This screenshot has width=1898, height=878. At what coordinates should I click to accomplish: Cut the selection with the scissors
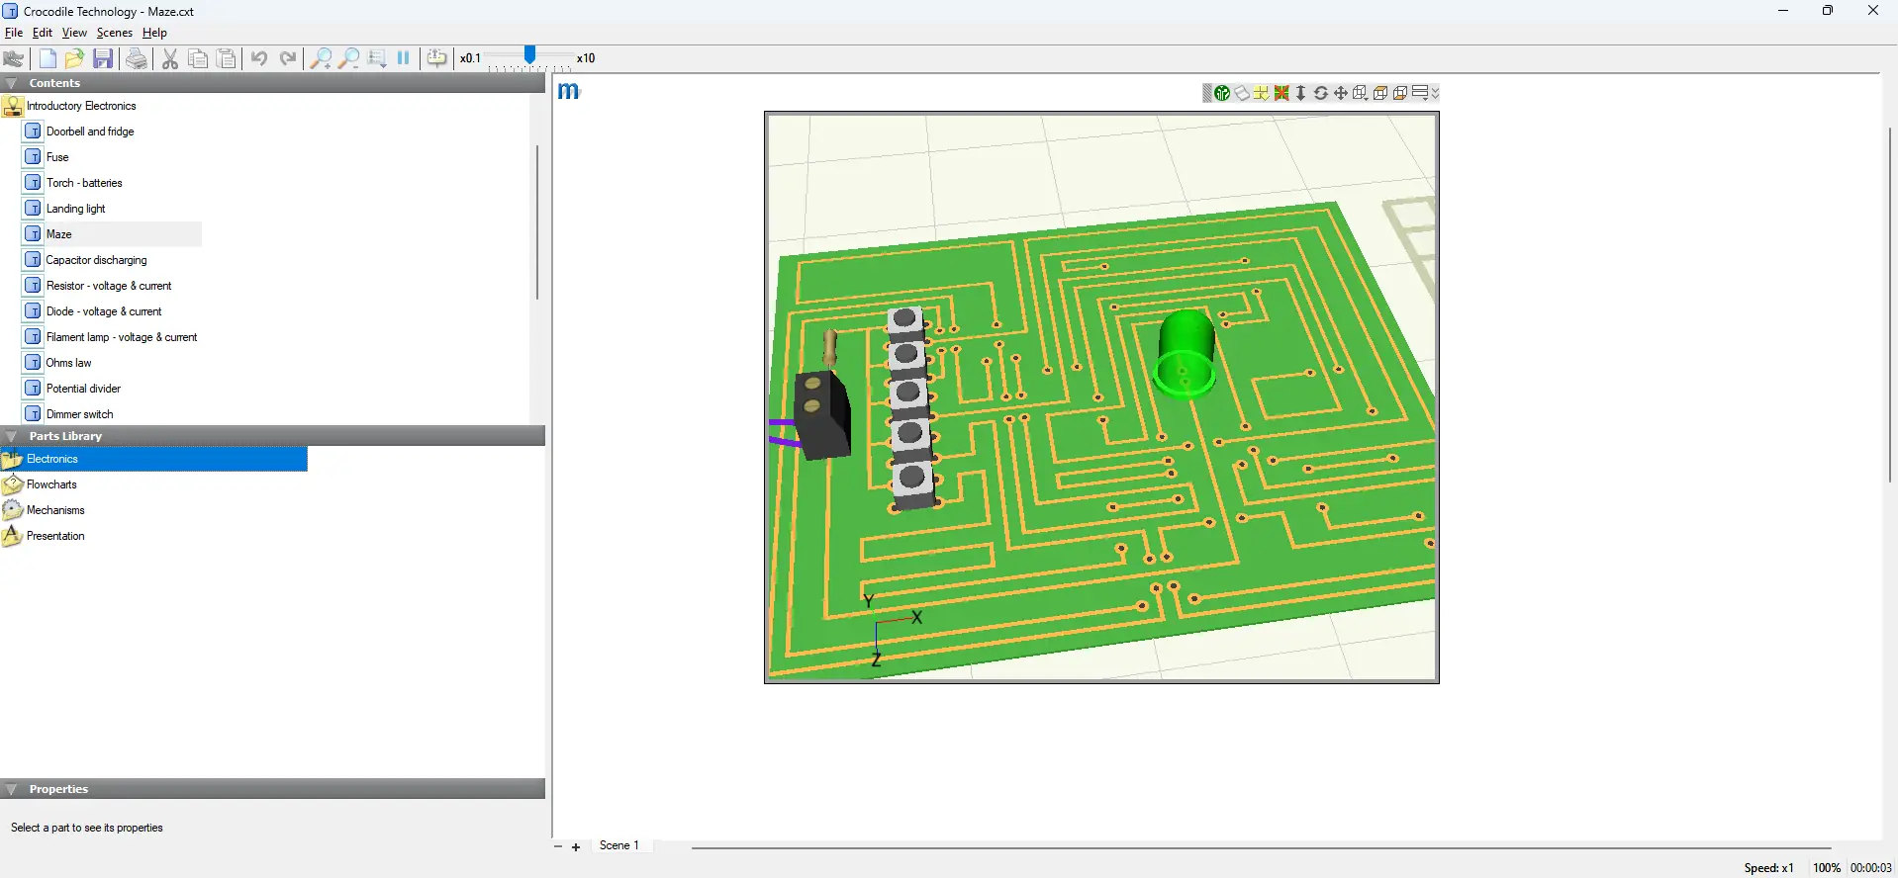(x=170, y=58)
